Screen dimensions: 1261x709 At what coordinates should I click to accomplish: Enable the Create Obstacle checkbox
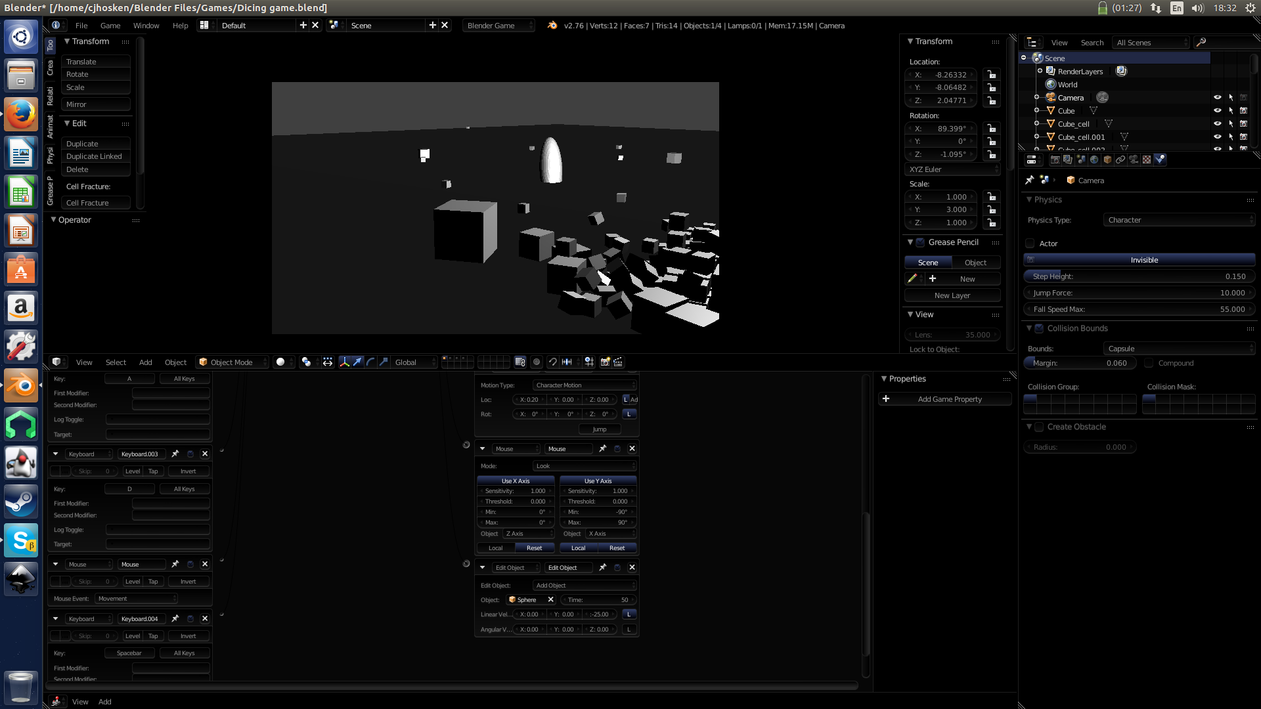pos(1039,427)
